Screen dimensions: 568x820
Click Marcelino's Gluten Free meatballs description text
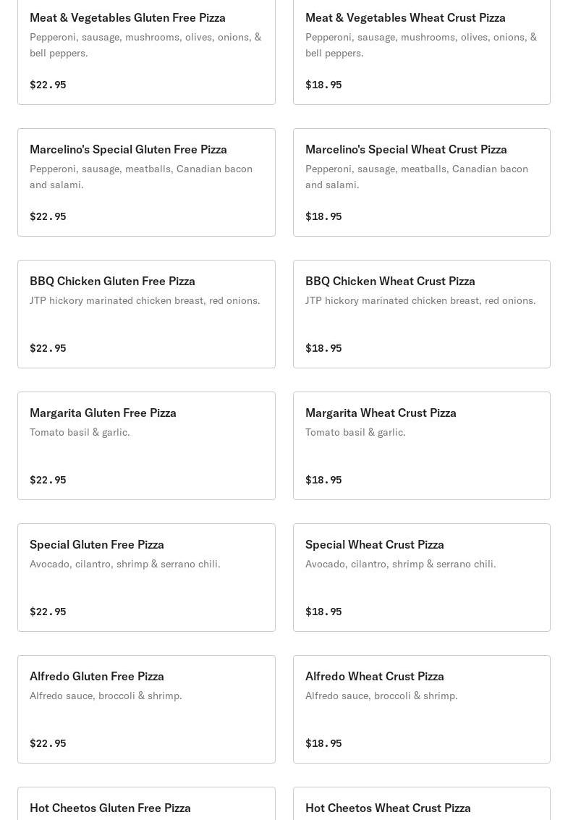(x=141, y=177)
